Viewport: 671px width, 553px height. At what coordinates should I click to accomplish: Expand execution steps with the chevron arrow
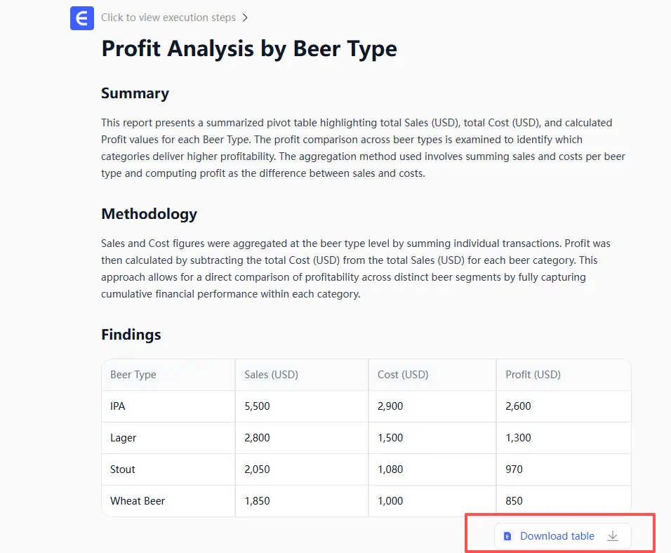(x=244, y=18)
